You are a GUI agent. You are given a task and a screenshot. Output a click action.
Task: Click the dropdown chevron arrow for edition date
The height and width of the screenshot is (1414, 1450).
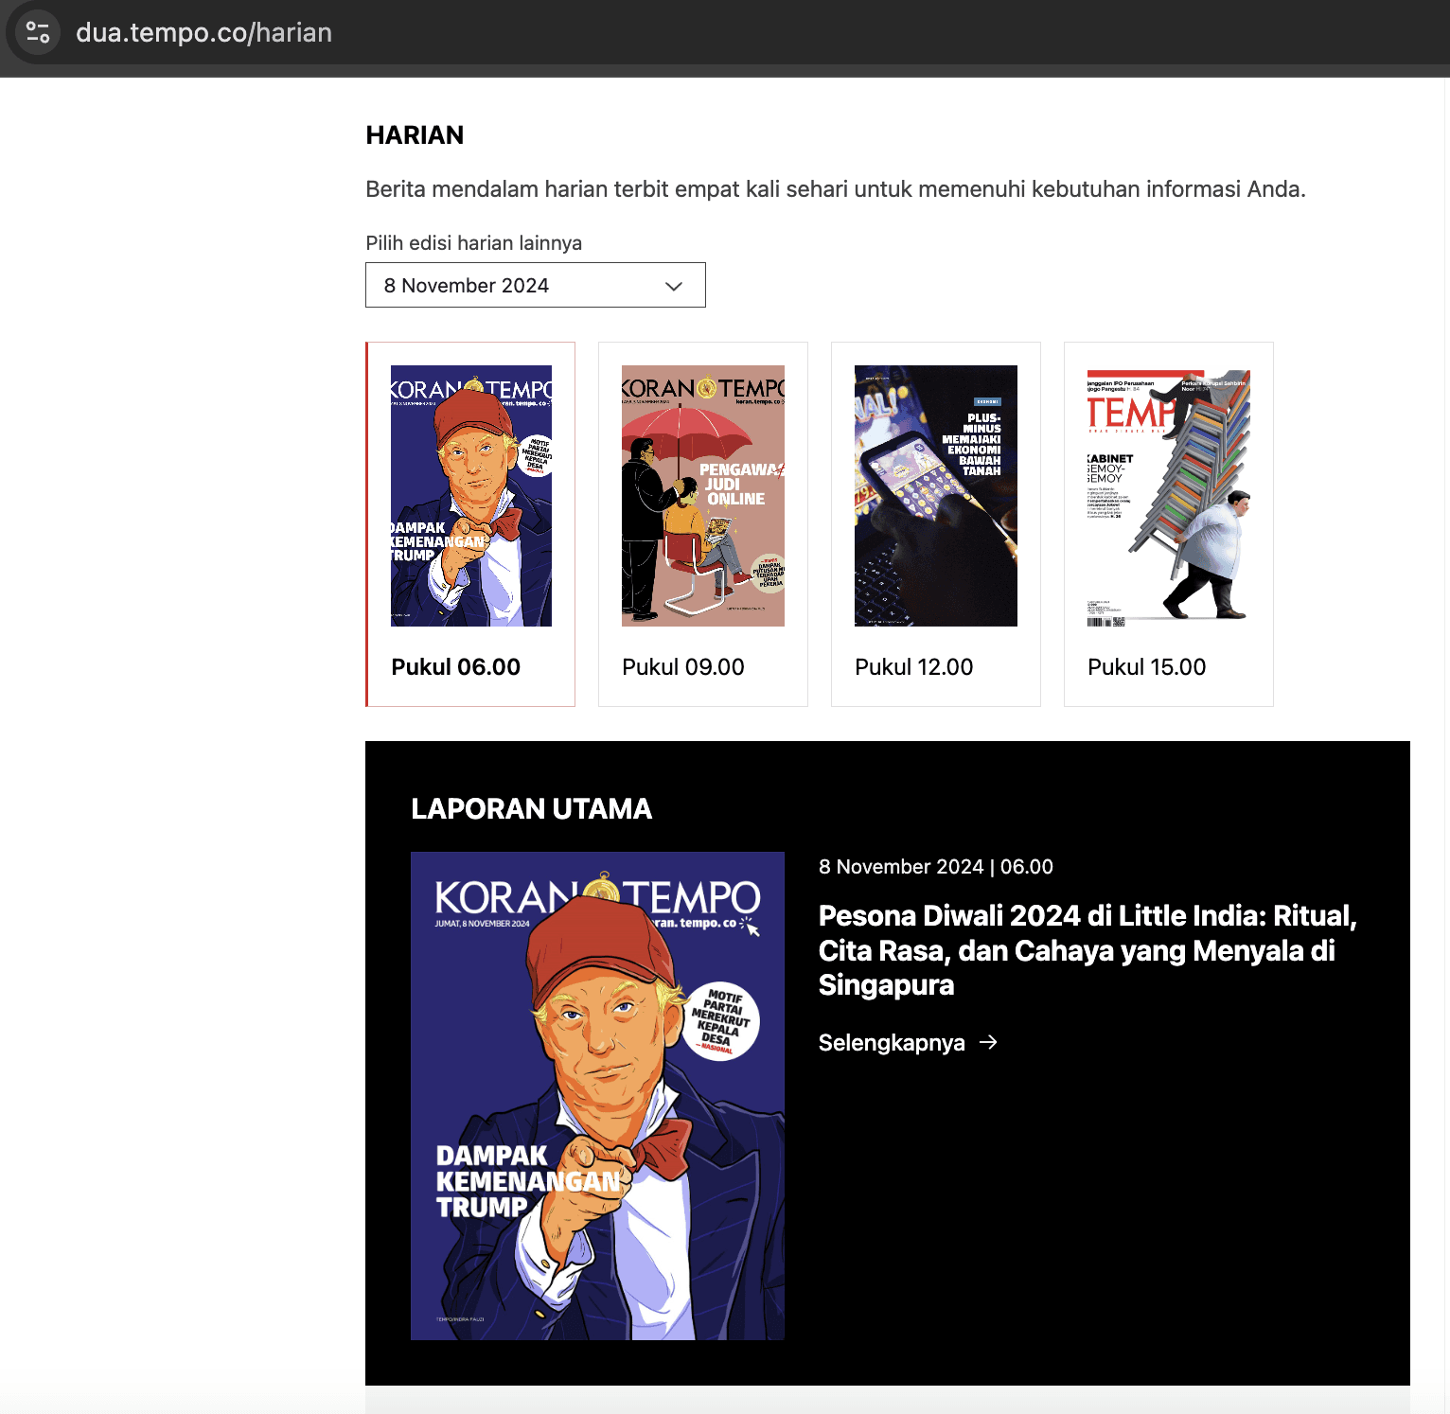[674, 286]
